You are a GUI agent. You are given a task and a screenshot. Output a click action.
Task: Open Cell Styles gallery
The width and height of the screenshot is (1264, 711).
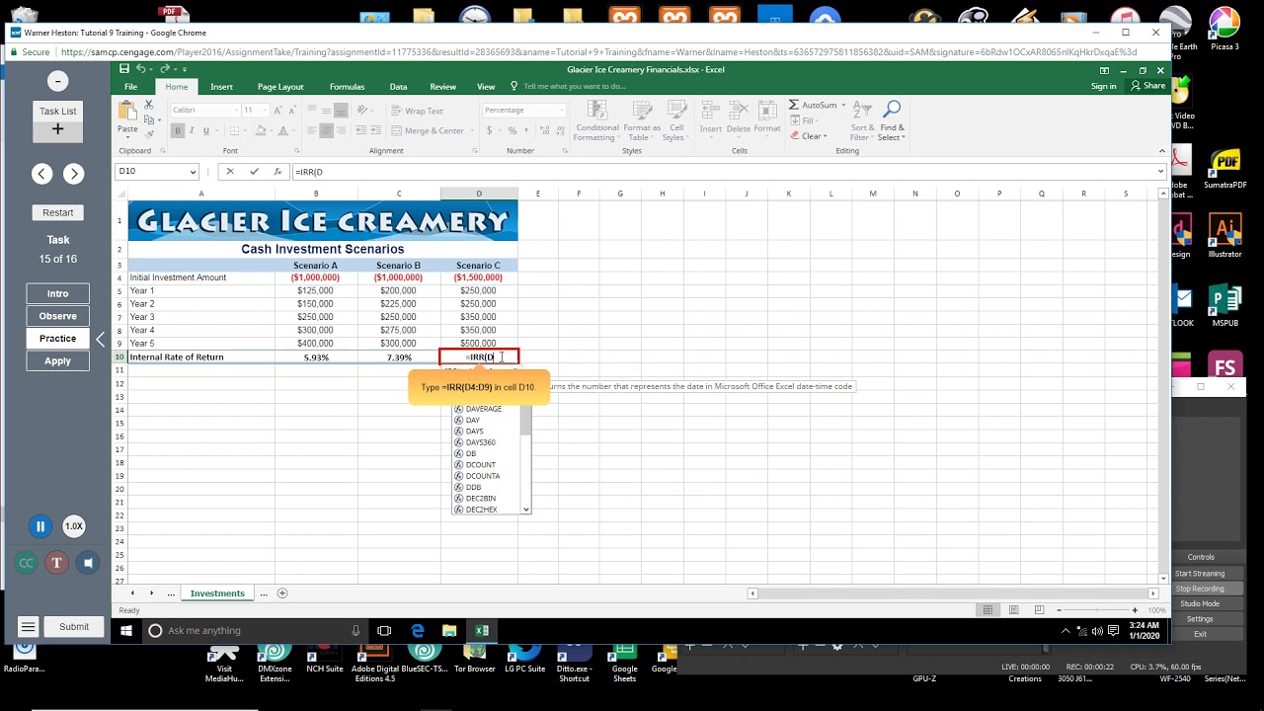pyautogui.click(x=676, y=120)
